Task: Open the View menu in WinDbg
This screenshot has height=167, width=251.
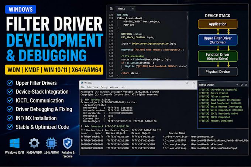Action: click(x=96, y=87)
